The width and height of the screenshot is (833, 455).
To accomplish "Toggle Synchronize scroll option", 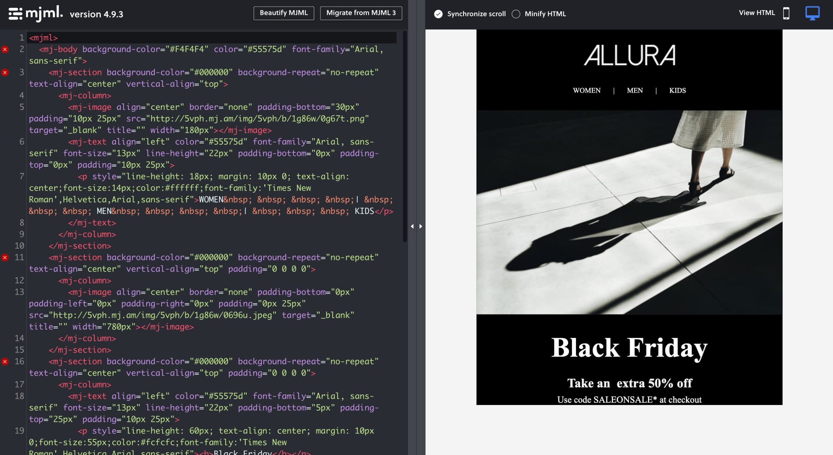I will (470, 14).
